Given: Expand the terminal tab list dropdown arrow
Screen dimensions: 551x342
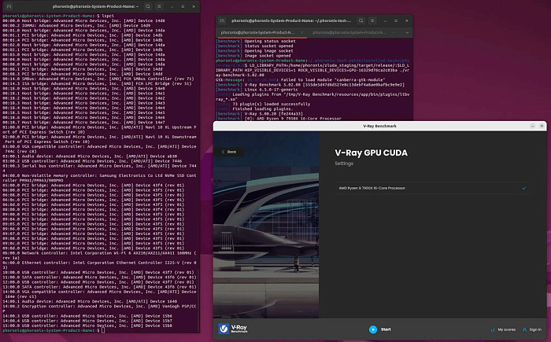Looking at the screenshot, I should (407, 33).
